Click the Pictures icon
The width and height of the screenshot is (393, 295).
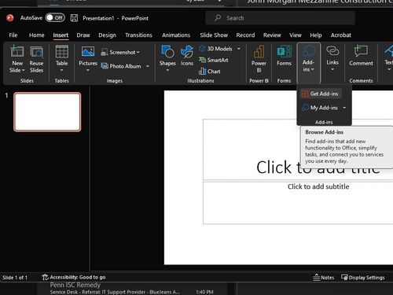88,51
